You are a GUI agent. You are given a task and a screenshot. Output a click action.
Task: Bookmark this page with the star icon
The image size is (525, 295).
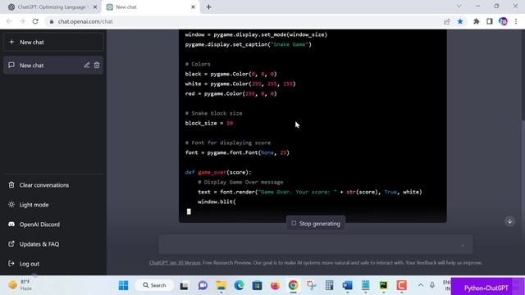coord(460,21)
